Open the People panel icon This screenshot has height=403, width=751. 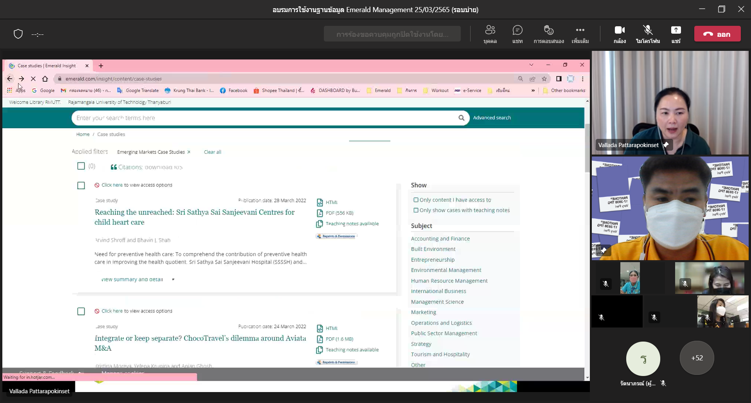pos(490,31)
